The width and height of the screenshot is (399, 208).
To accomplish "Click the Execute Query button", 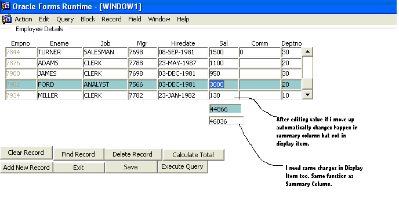I will point(183,166).
